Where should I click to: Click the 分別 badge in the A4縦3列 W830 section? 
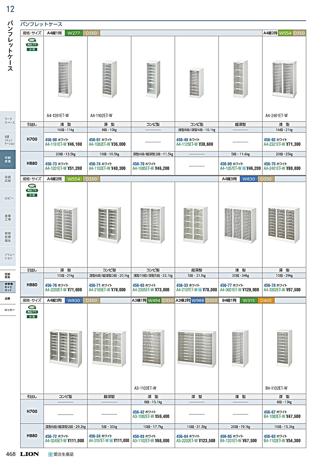(x=32, y=316)
